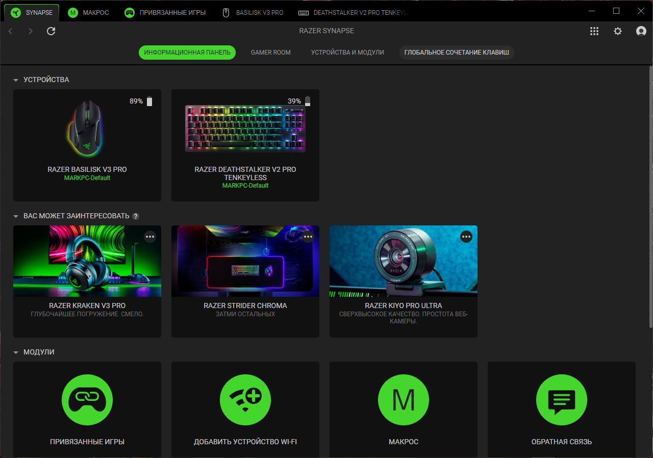653x458 pixels.
Task: Open help for Вас может заинтересовать
Action: [x=136, y=216]
